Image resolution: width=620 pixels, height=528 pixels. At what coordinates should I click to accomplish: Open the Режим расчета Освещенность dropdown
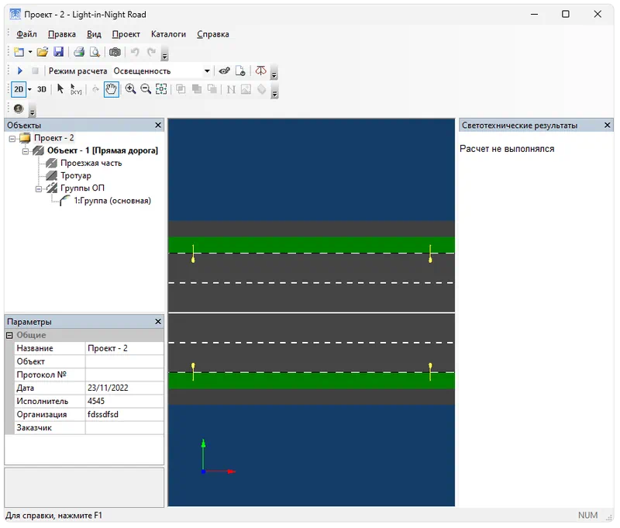(x=207, y=71)
